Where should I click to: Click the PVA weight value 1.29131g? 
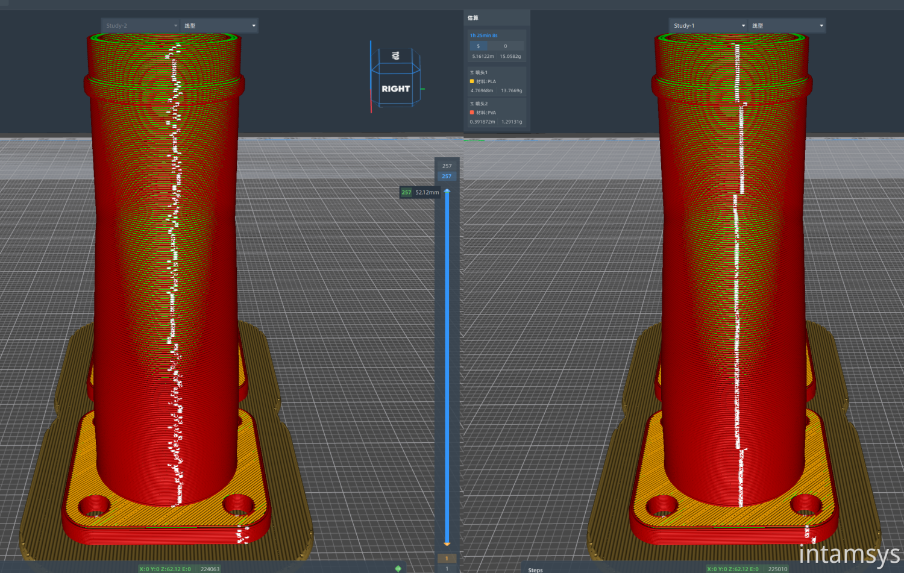(x=512, y=122)
